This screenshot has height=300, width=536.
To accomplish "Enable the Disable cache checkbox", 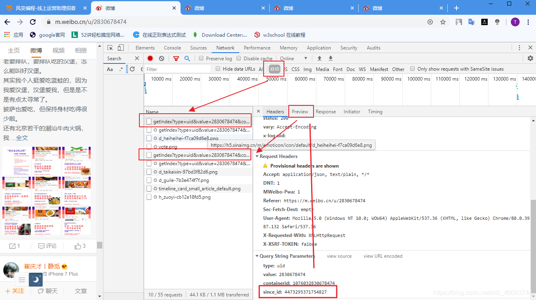I will point(238,58).
